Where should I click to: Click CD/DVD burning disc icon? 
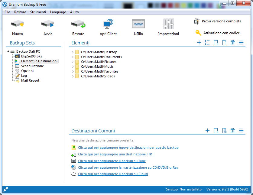click(73, 167)
